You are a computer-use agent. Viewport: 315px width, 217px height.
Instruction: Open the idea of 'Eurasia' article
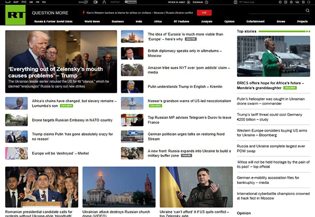[x=185, y=37]
